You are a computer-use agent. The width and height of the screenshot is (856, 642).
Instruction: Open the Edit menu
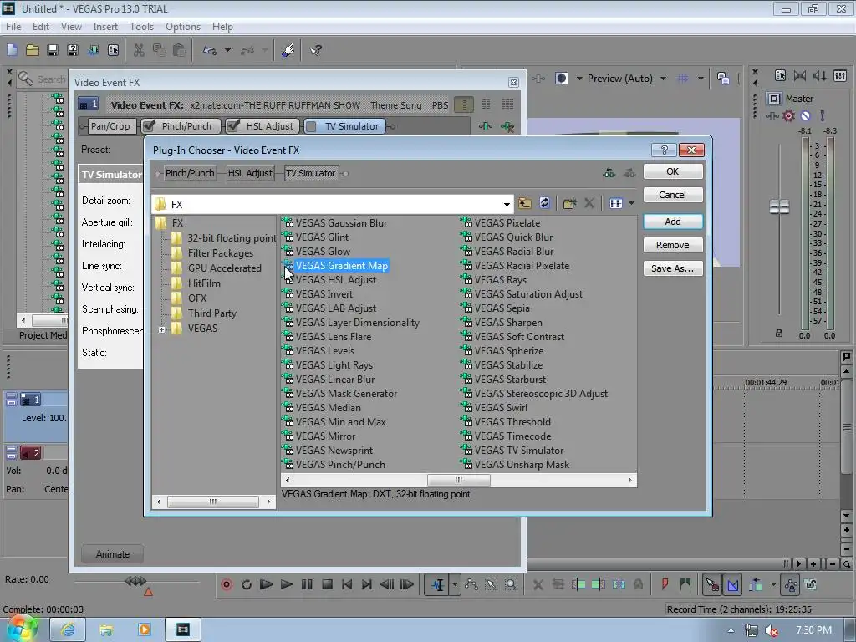click(41, 26)
